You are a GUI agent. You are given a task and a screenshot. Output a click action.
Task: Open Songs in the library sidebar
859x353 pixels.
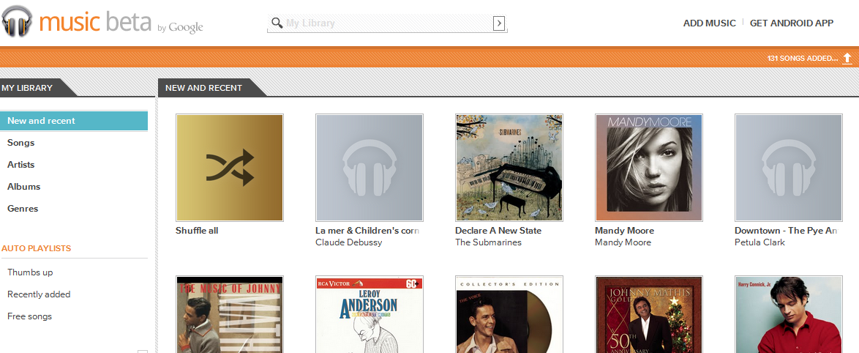(x=20, y=143)
